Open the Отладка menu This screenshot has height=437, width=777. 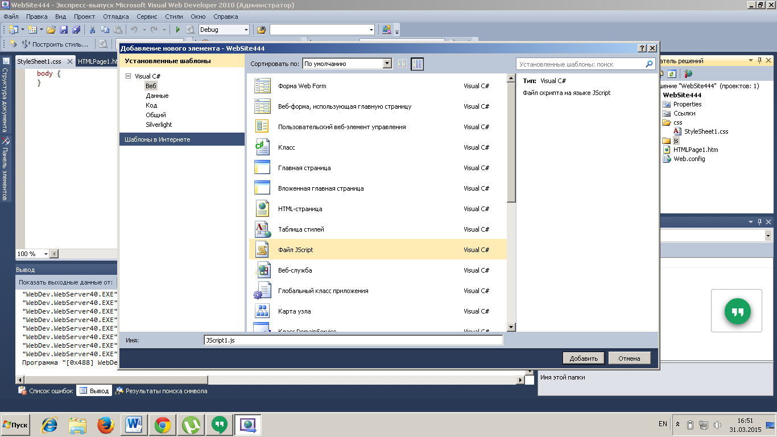pos(116,17)
